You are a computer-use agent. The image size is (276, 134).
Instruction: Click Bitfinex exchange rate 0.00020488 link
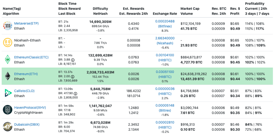[x=165, y=21]
